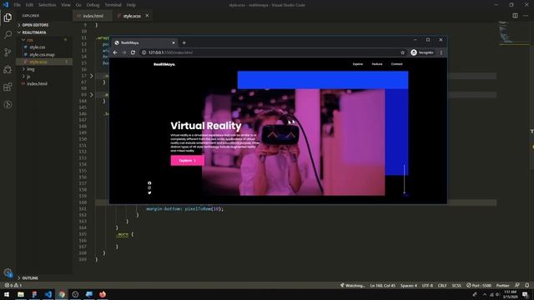534x300 pixels.
Task: Open the Windows Start button
Action: tap(7, 294)
